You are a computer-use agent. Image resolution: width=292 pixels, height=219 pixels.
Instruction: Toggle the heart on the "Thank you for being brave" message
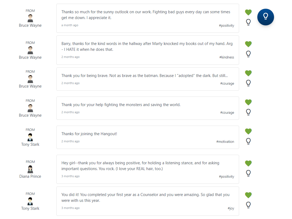[x=248, y=73]
